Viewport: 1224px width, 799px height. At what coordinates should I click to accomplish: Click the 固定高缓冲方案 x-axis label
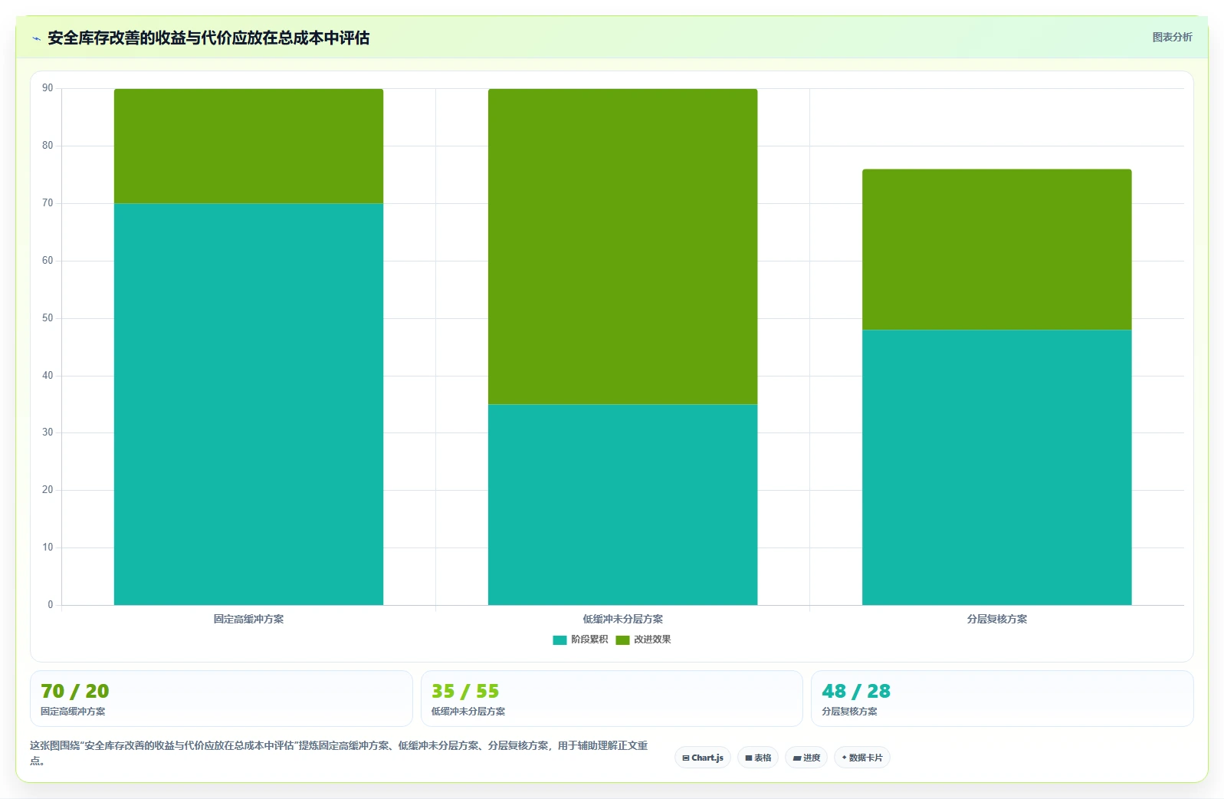[x=248, y=619]
